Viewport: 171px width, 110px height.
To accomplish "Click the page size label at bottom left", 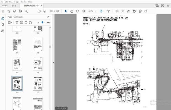I will pos(61,108).
